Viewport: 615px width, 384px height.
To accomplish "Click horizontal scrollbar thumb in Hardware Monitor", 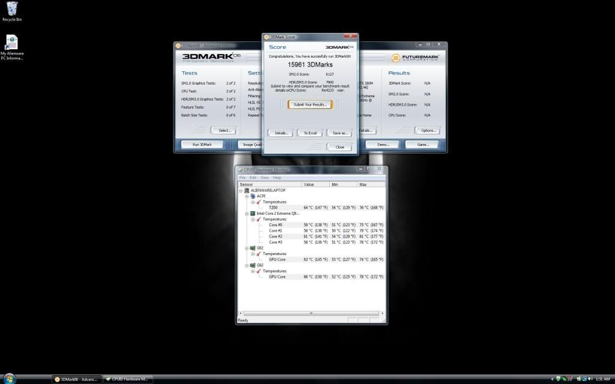I will pos(311,313).
